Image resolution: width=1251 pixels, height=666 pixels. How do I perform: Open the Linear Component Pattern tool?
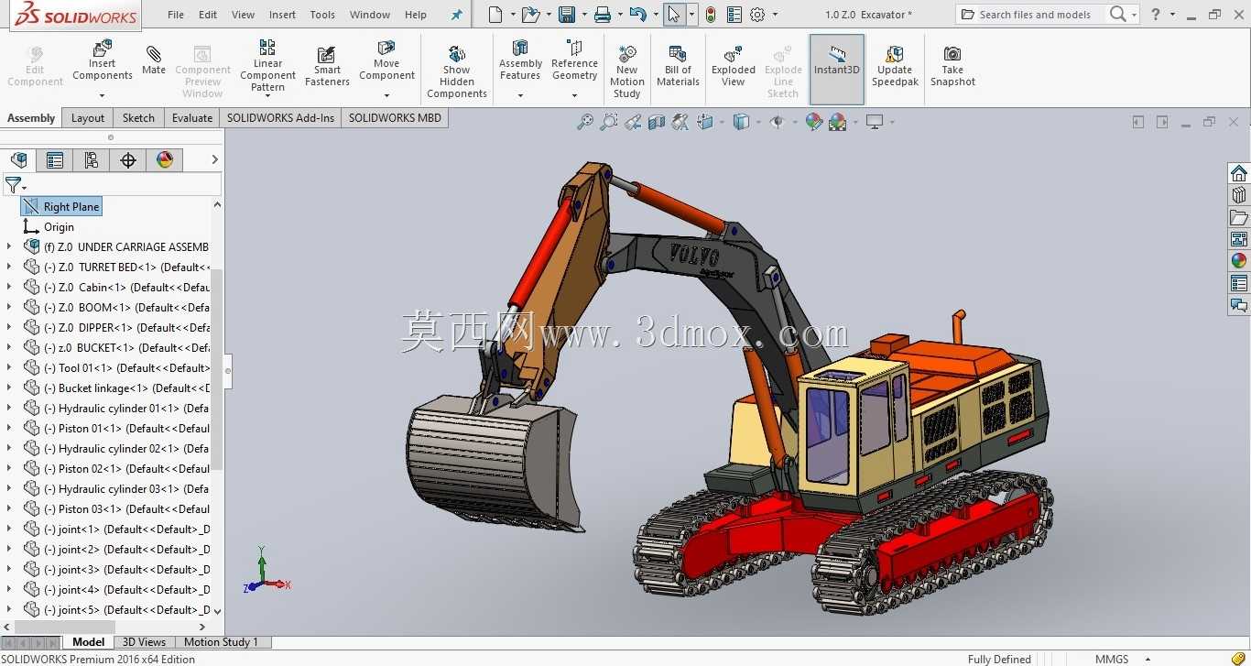pyautogui.click(x=267, y=66)
